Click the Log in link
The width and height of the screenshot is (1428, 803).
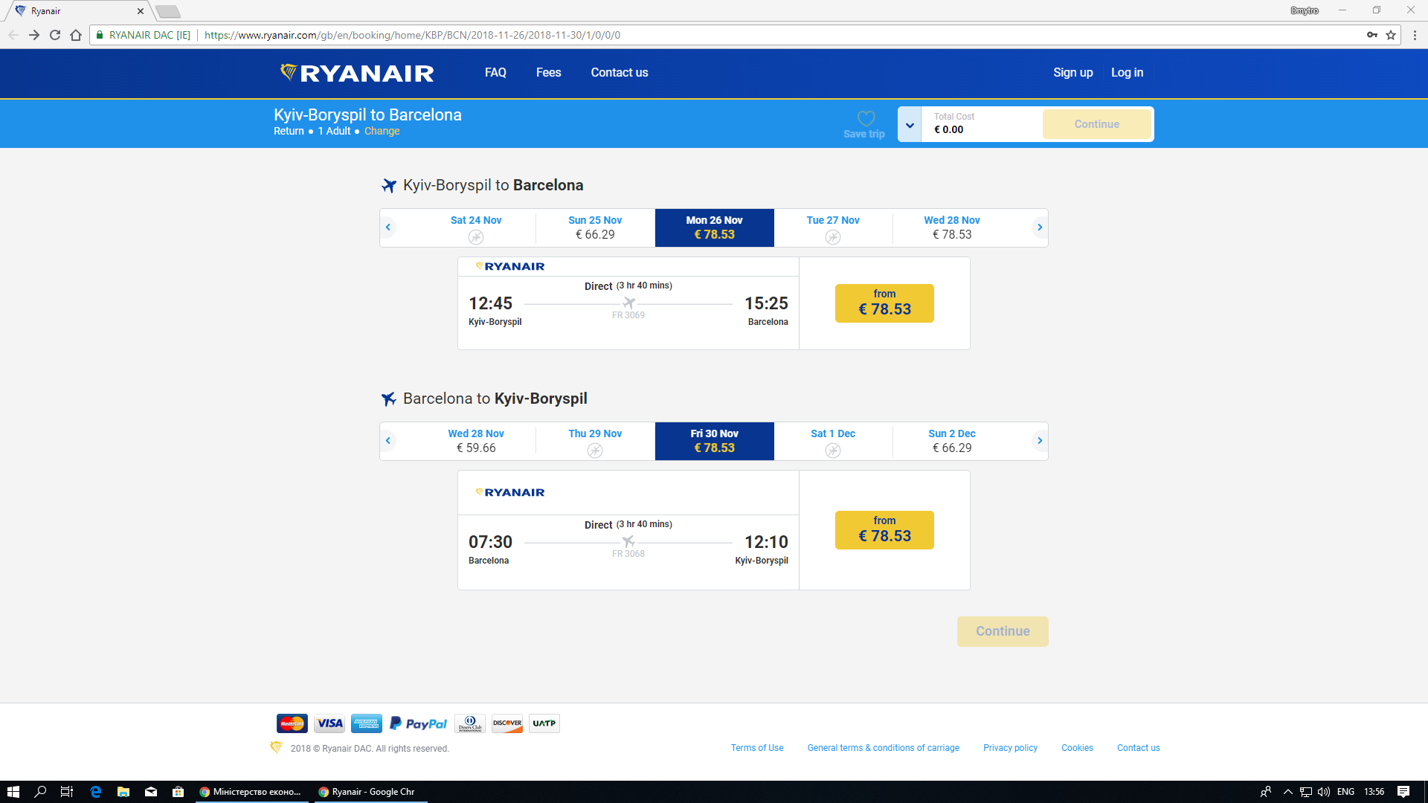(1127, 73)
